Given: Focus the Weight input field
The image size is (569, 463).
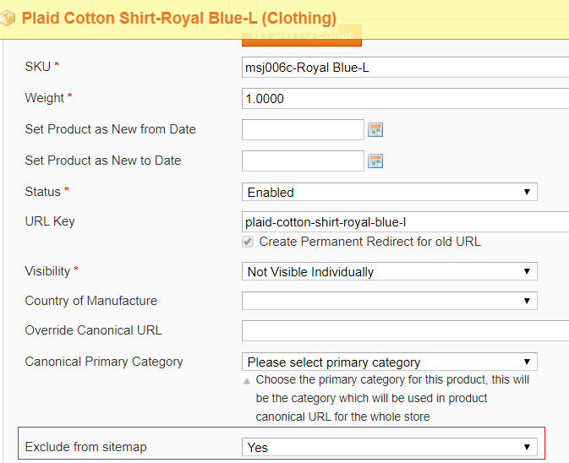Looking at the screenshot, I should [x=404, y=99].
